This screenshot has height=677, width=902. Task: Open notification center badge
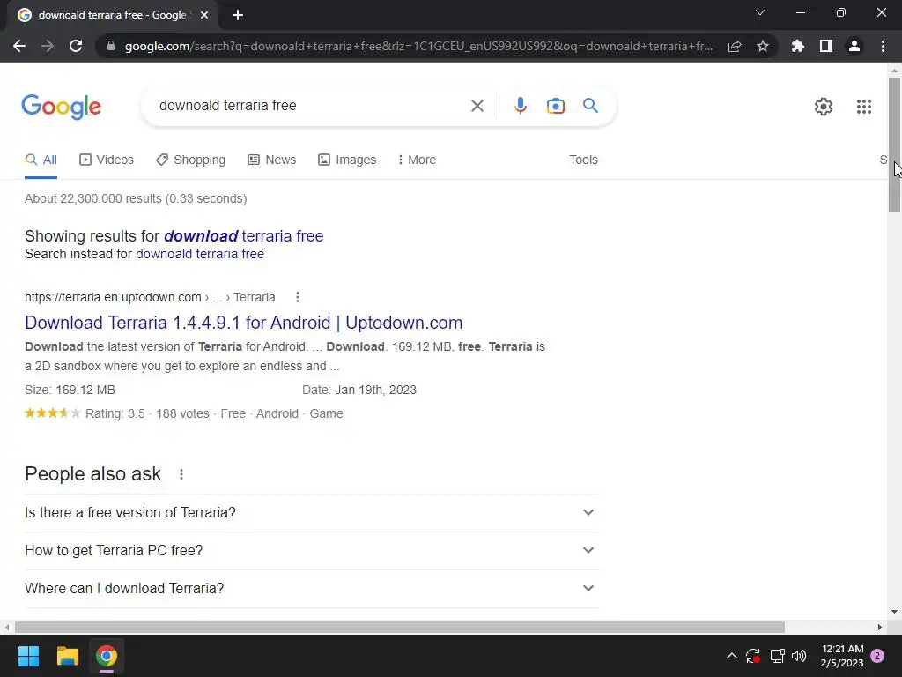click(877, 656)
